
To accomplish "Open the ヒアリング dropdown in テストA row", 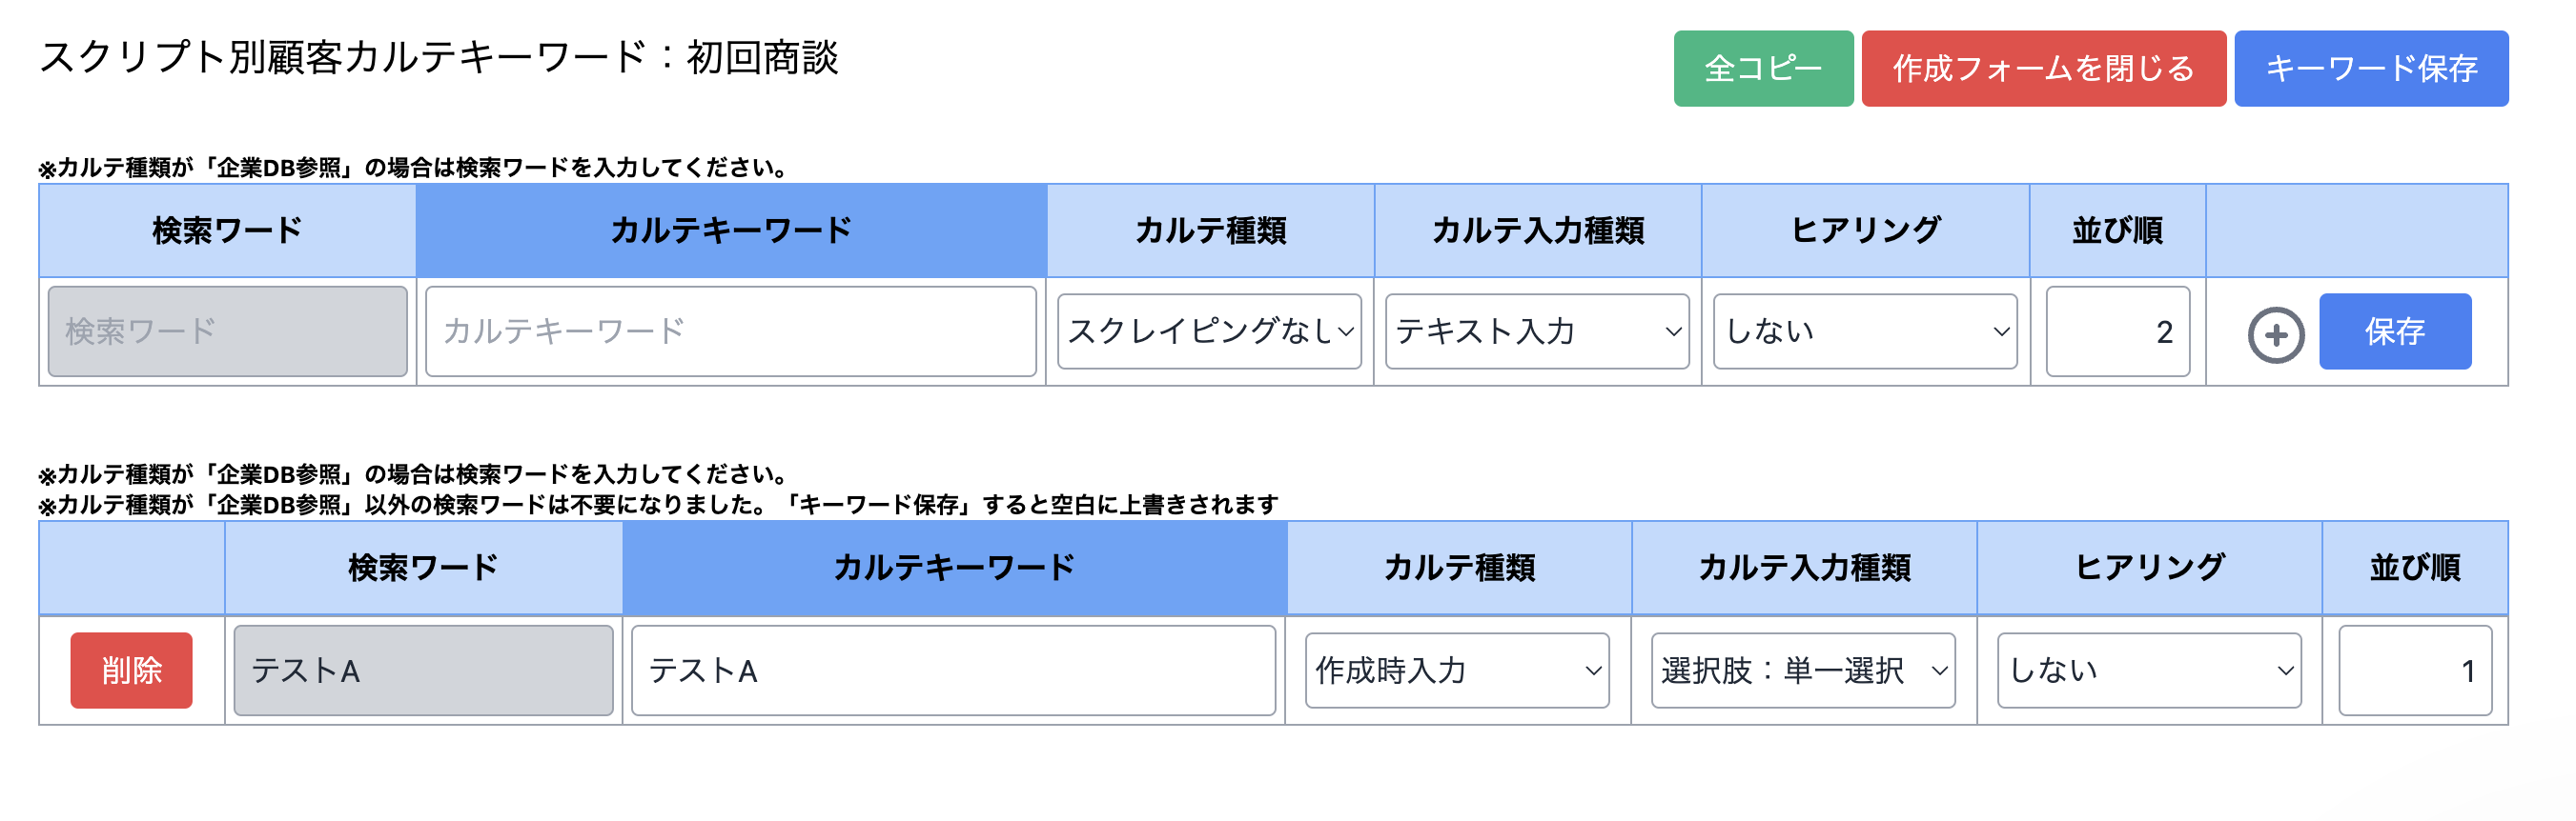I will click(2149, 671).
